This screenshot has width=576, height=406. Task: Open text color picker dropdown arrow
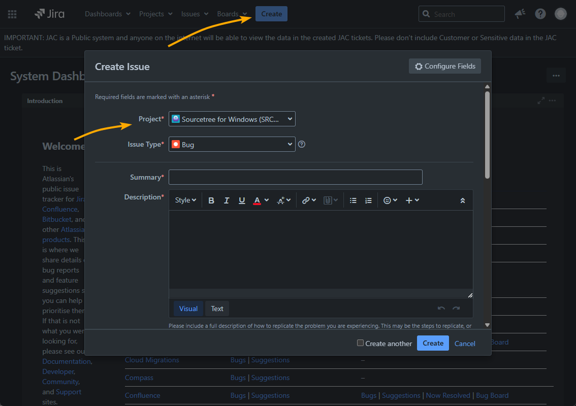267,200
